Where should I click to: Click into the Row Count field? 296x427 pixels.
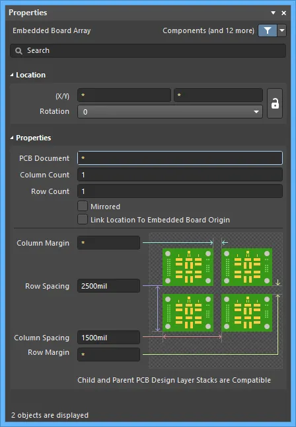(x=180, y=191)
